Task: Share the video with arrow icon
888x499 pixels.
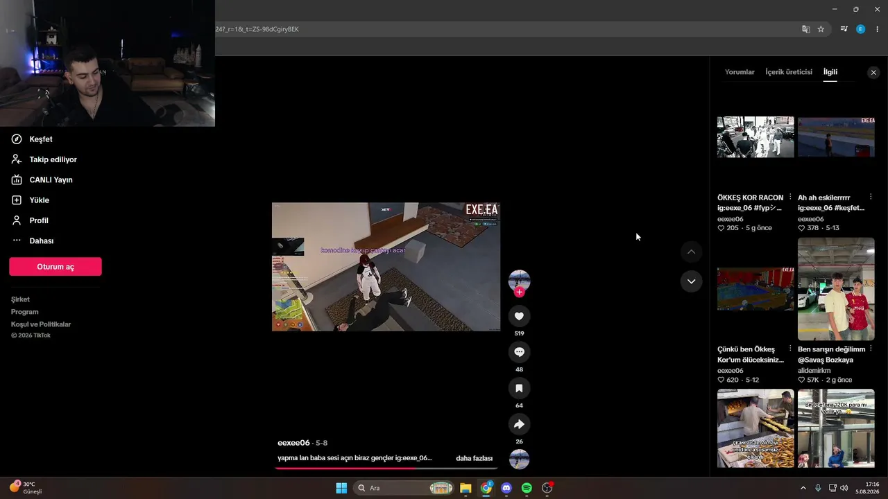Action: (519, 424)
